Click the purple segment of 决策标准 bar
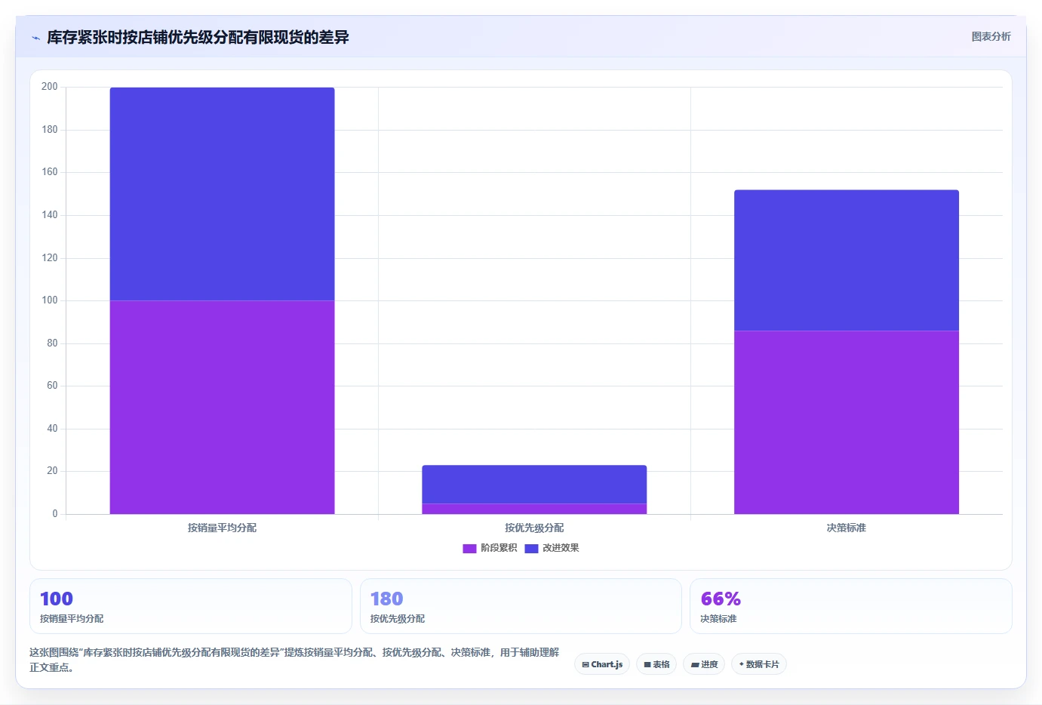 (x=847, y=423)
